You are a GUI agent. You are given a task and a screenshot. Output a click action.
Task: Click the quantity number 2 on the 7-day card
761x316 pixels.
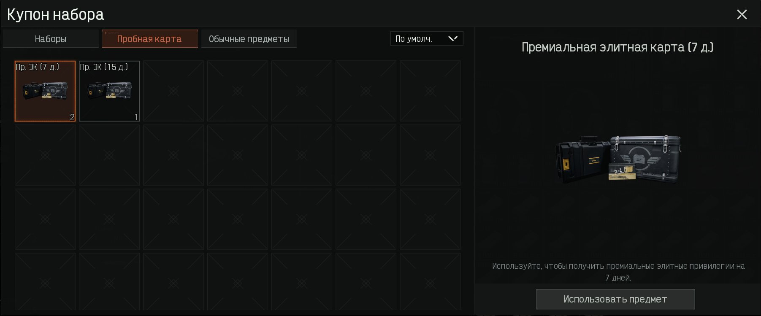tap(72, 117)
